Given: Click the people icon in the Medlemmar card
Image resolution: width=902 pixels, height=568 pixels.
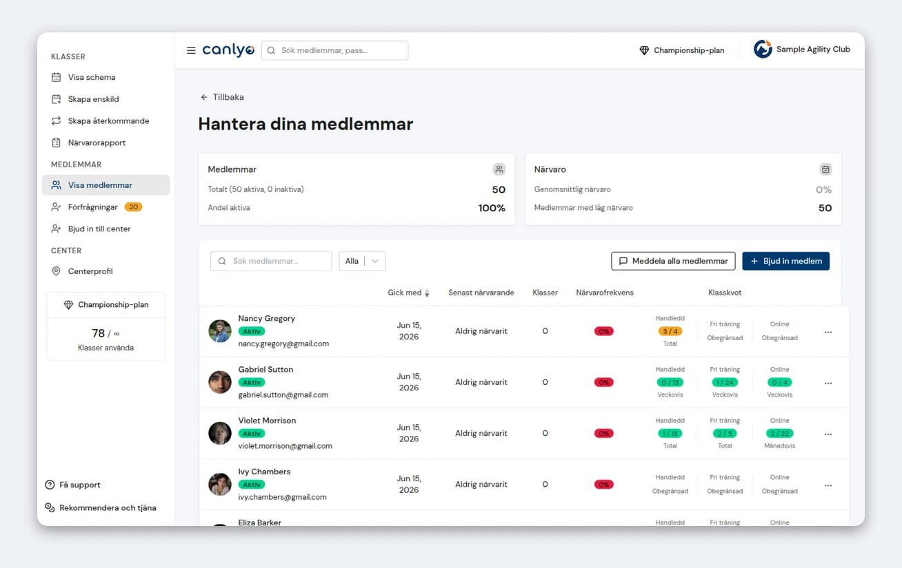Looking at the screenshot, I should 499,169.
